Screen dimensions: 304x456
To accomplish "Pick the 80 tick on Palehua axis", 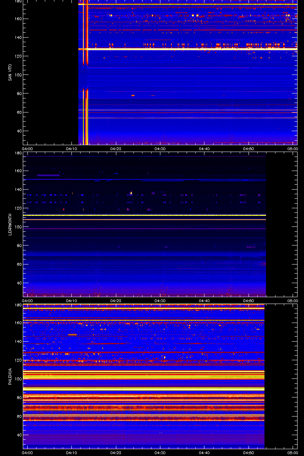I will 19,397.
